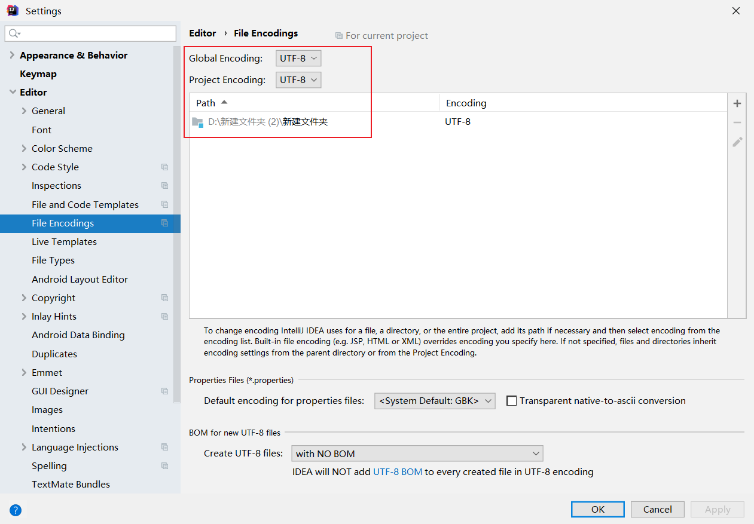Viewport: 754px width, 524px height.
Task: Select Keymap in the settings tree
Action: pyautogui.click(x=38, y=74)
